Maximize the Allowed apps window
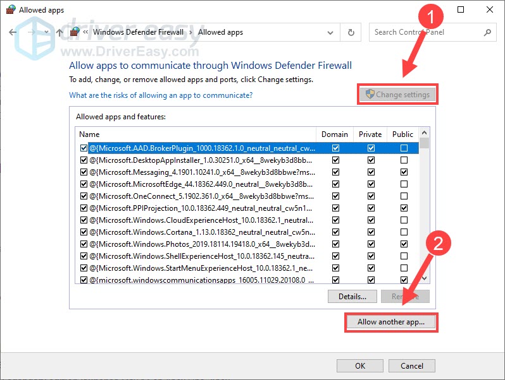Viewport: 505px width, 380px height. coord(461,9)
